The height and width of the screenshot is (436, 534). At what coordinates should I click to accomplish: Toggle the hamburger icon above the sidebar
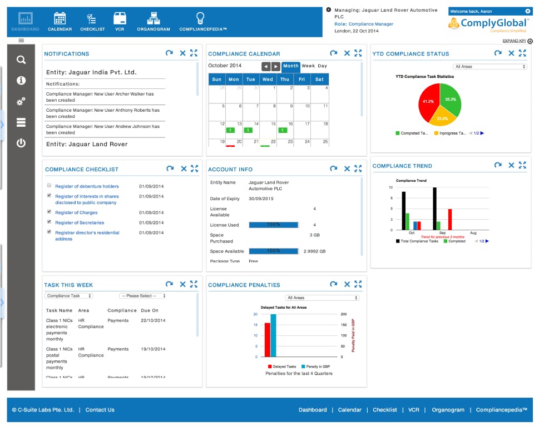pyautogui.click(x=21, y=41)
